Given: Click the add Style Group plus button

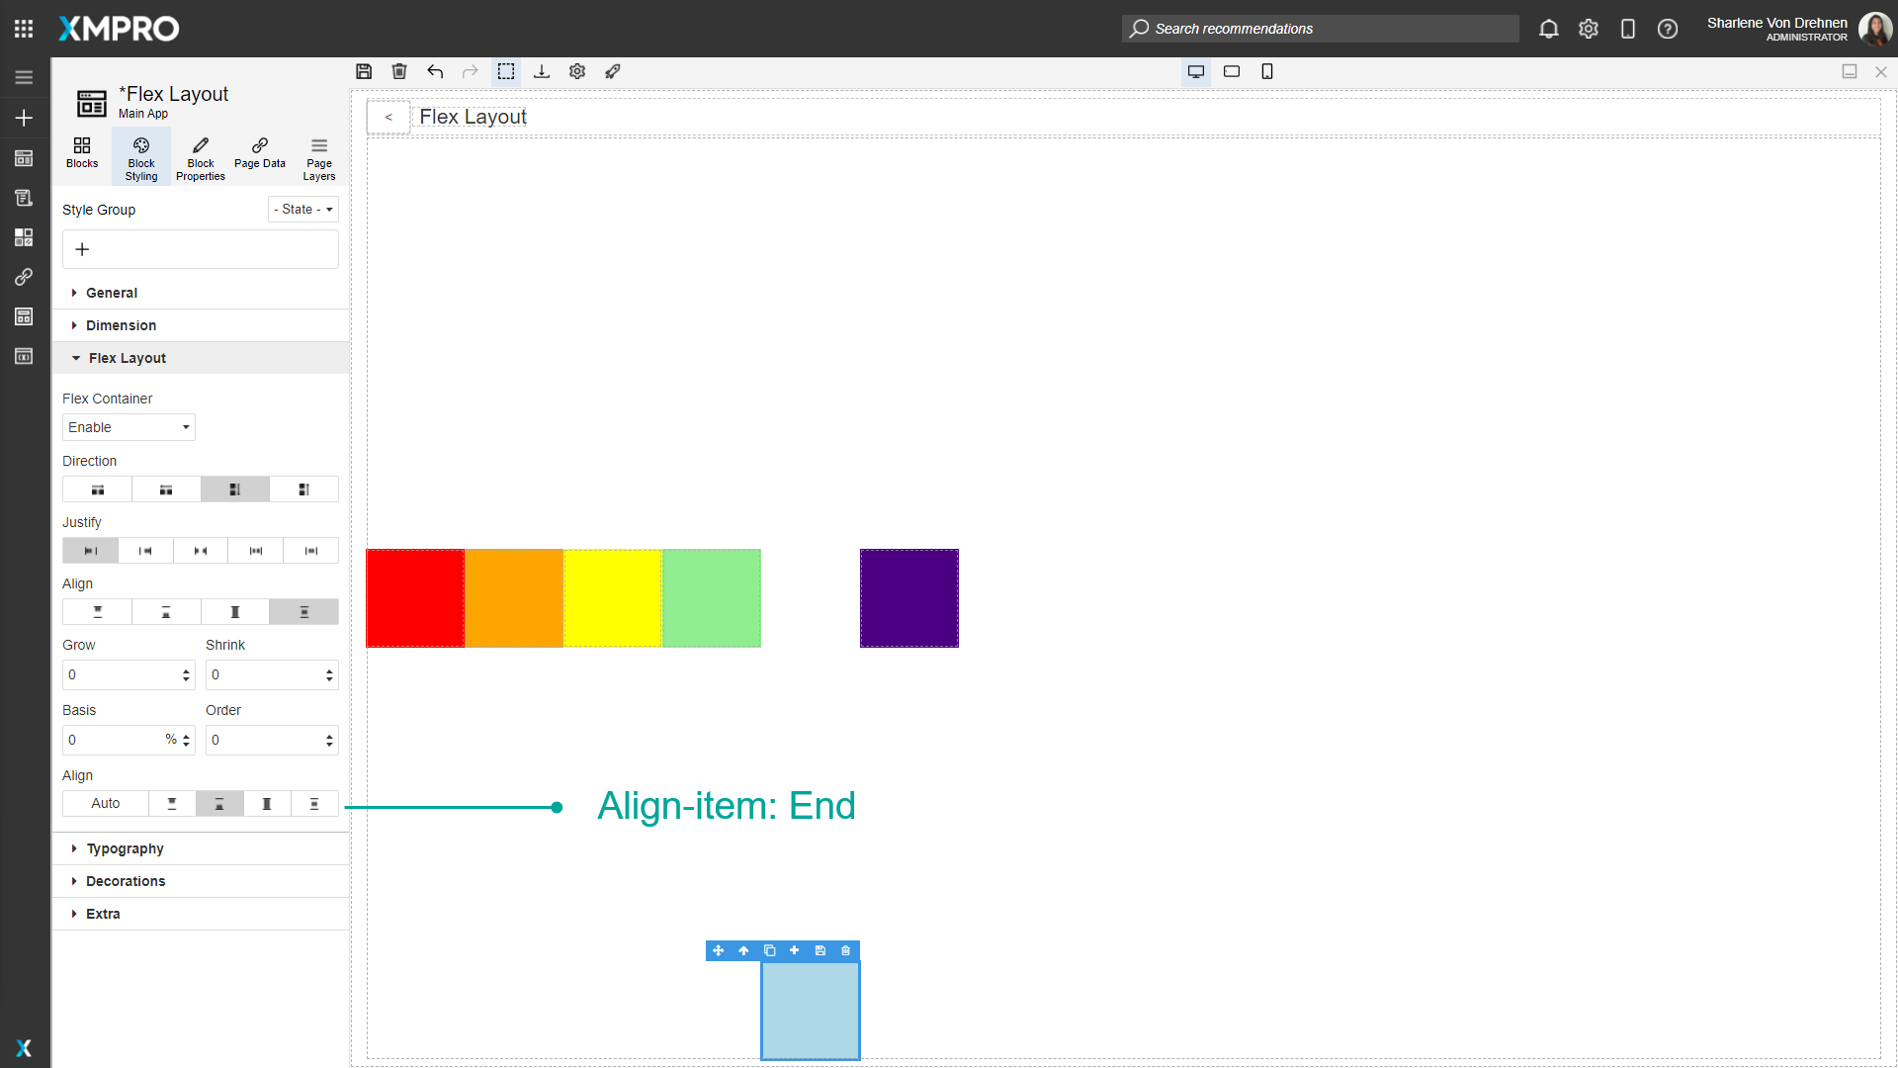Looking at the screenshot, I should click(x=82, y=249).
